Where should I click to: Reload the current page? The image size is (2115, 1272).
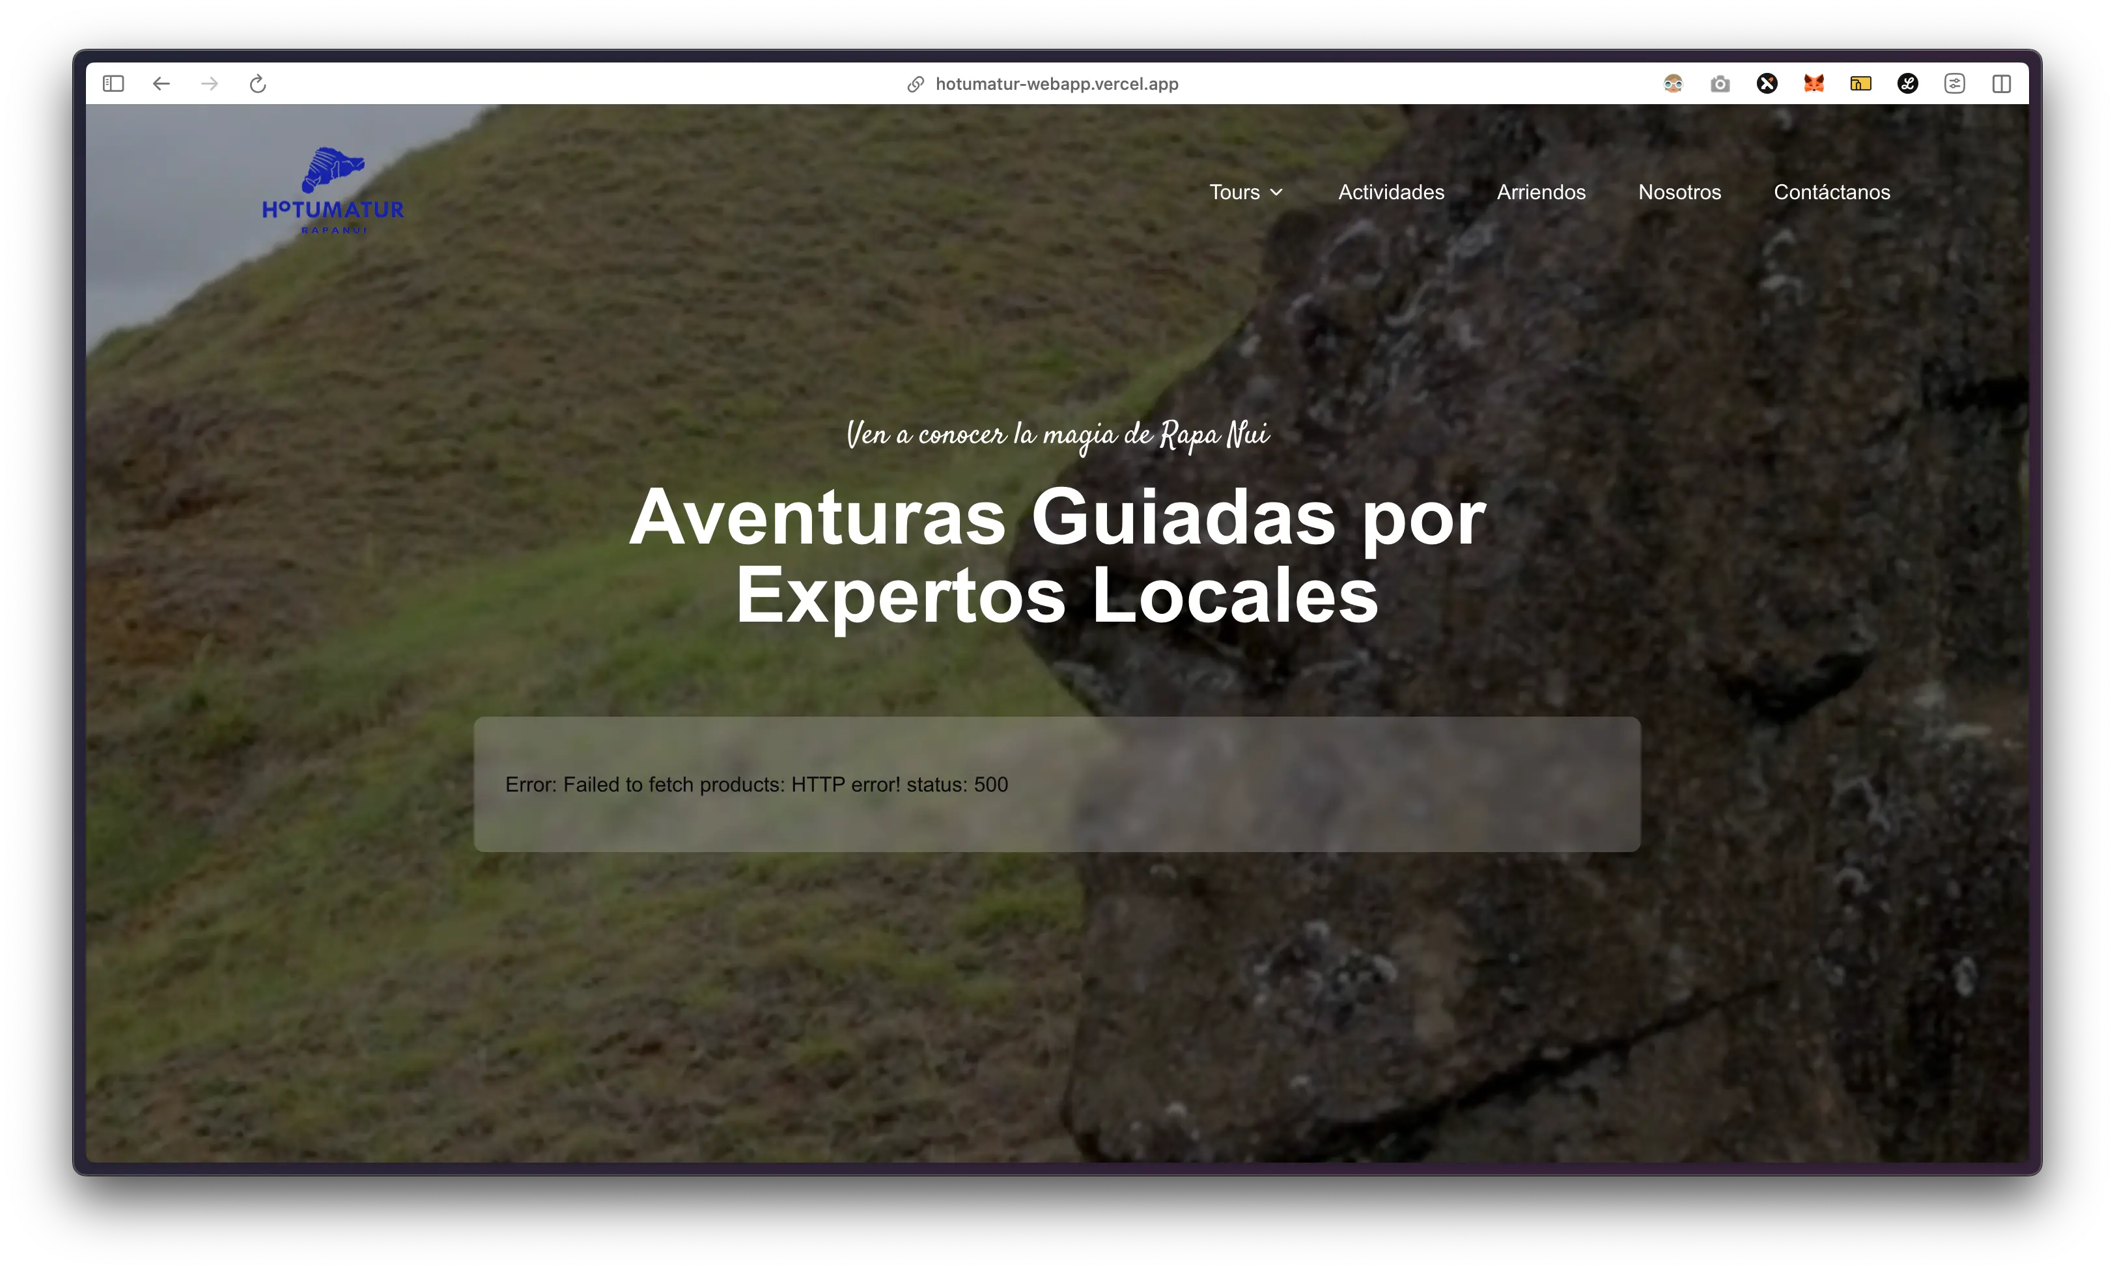[257, 83]
